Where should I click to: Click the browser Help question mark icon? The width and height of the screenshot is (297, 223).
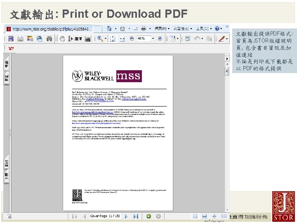point(217,28)
